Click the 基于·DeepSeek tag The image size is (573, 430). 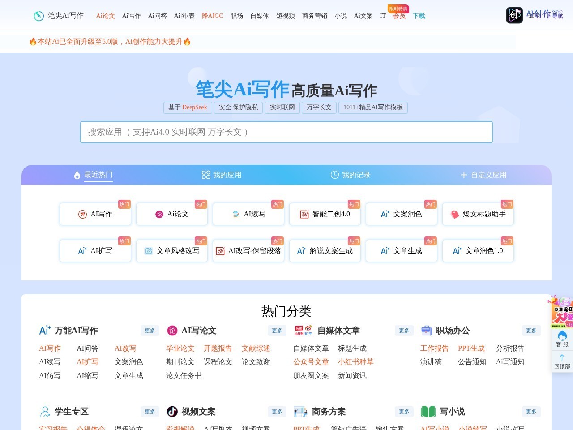(x=188, y=107)
